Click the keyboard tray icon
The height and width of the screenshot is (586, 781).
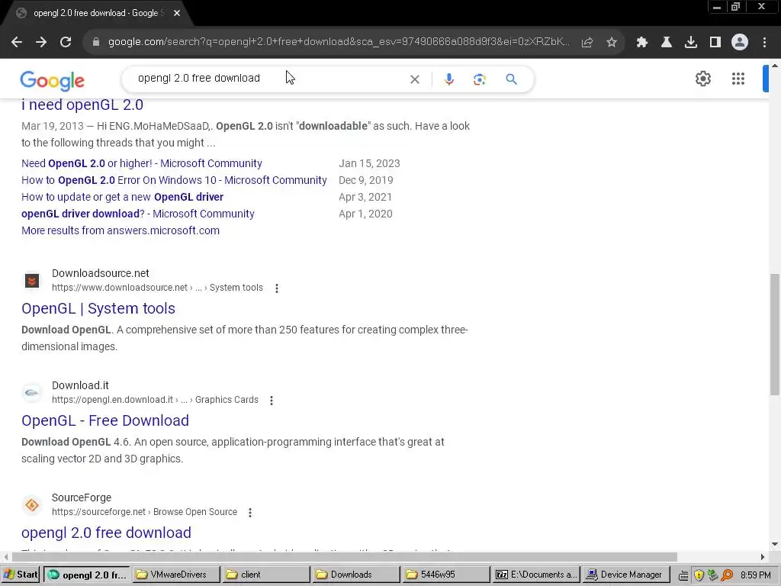(x=683, y=575)
